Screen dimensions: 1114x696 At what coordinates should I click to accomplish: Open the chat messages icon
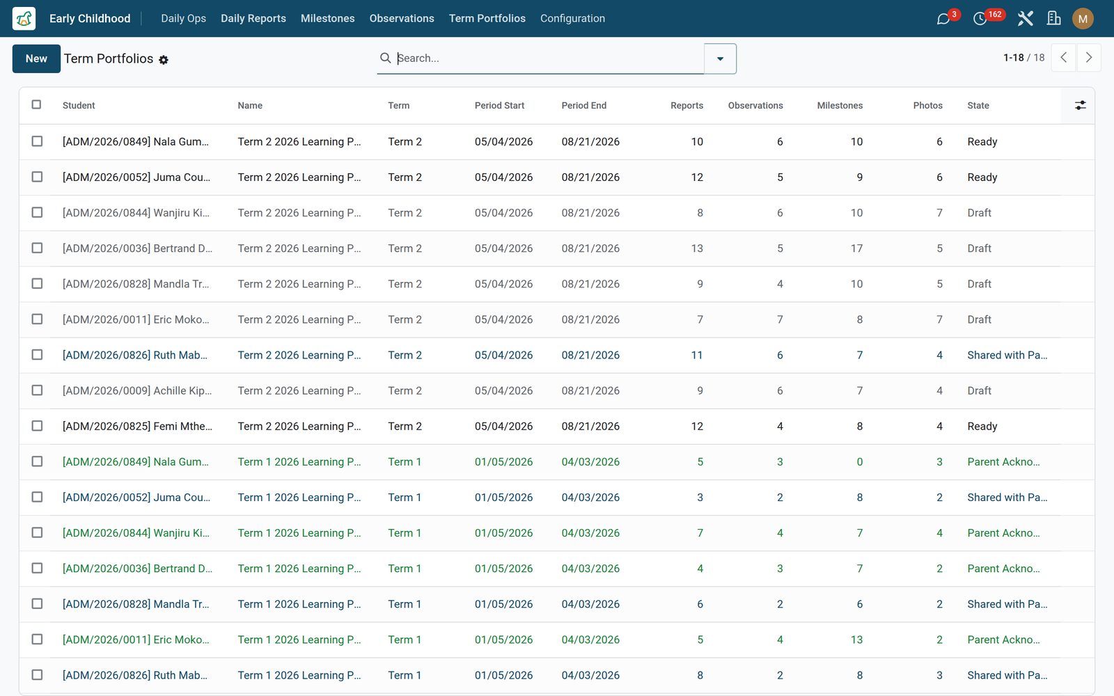(x=943, y=19)
